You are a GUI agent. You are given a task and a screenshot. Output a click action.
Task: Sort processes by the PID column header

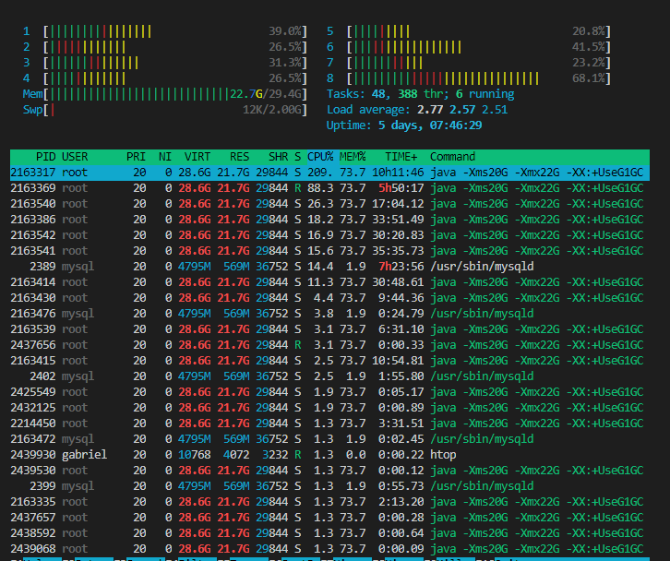click(46, 157)
